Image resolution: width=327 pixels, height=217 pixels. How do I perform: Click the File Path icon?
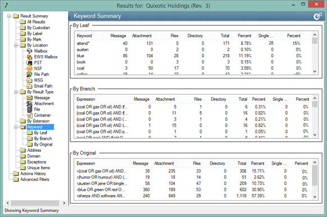pyautogui.click(x=29, y=74)
